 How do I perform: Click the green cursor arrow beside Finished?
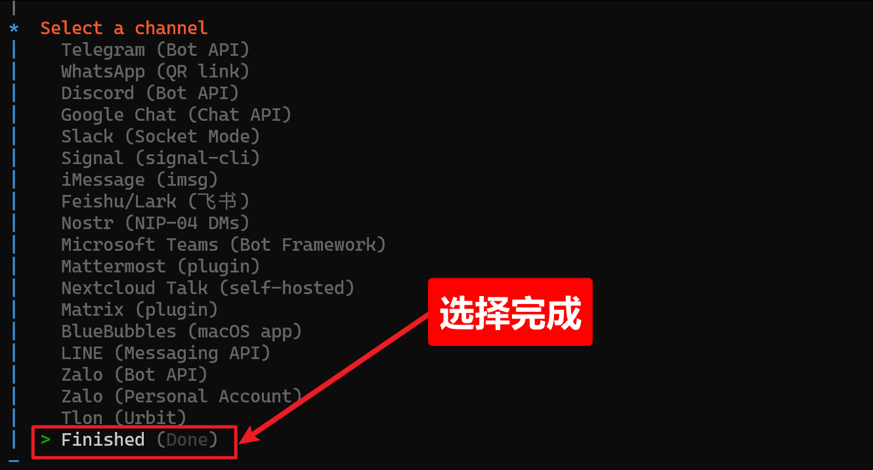[45, 439]
